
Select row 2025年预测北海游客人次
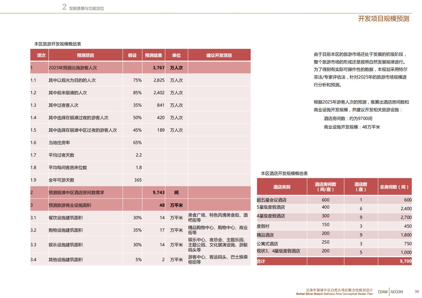click(140, 68)
